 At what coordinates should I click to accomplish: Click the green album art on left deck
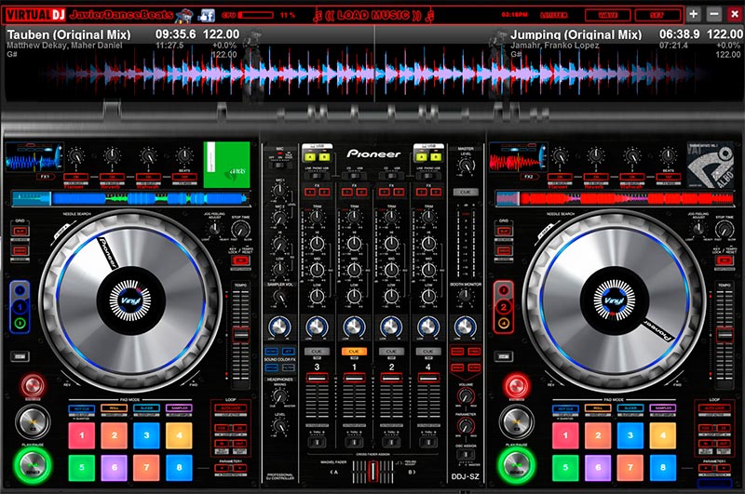tap(226, 165)
